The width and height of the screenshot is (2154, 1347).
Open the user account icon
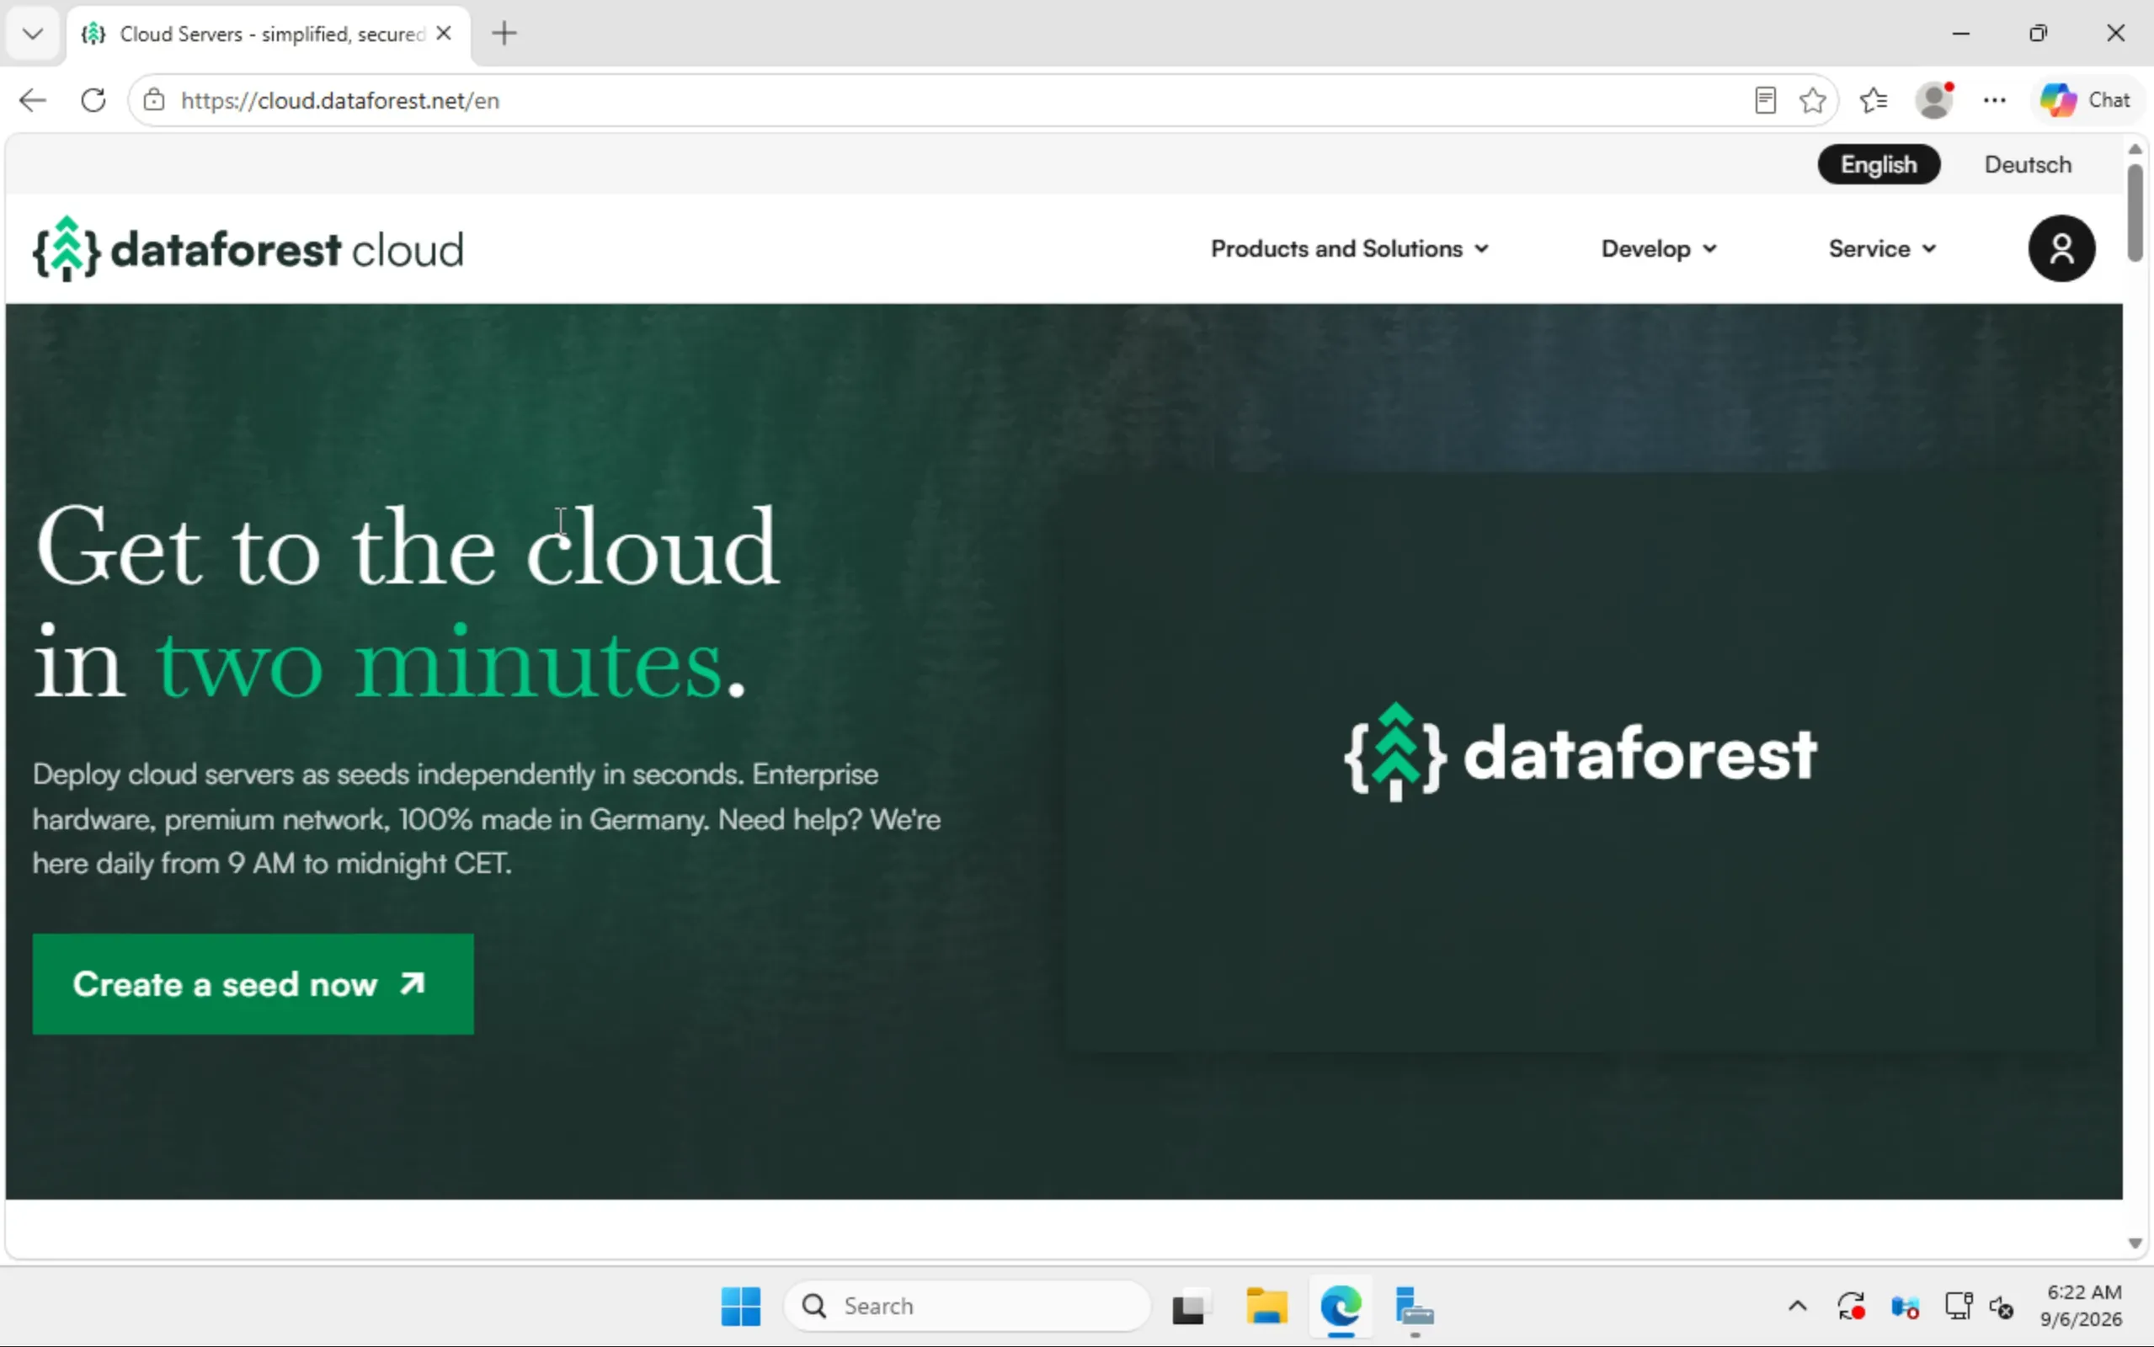point(2061,248)
